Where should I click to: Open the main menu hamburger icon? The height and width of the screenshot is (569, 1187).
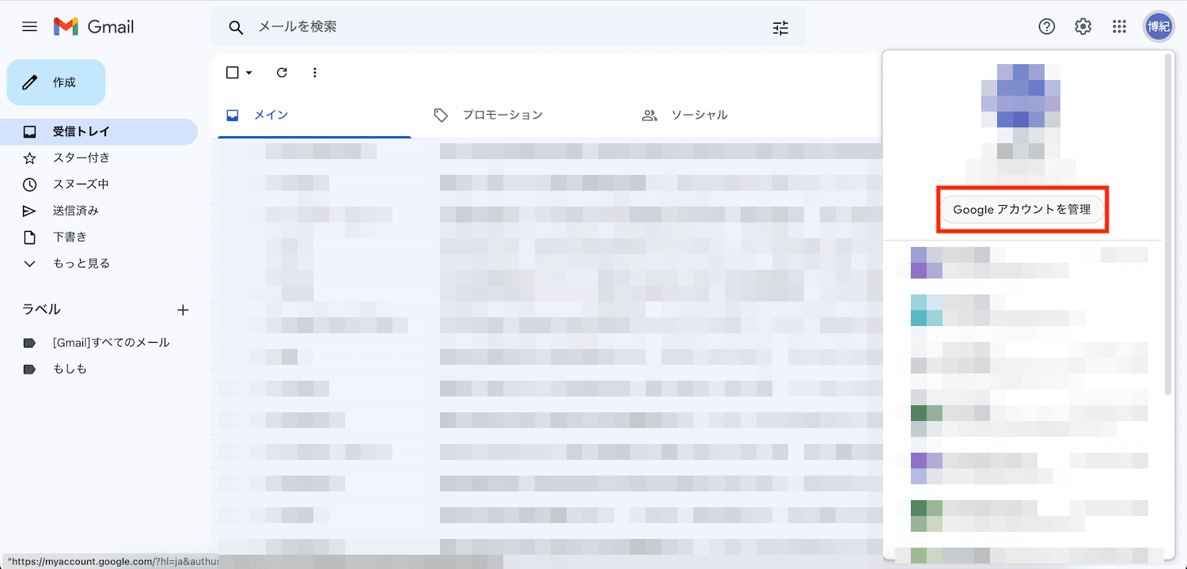click(29, 27)
